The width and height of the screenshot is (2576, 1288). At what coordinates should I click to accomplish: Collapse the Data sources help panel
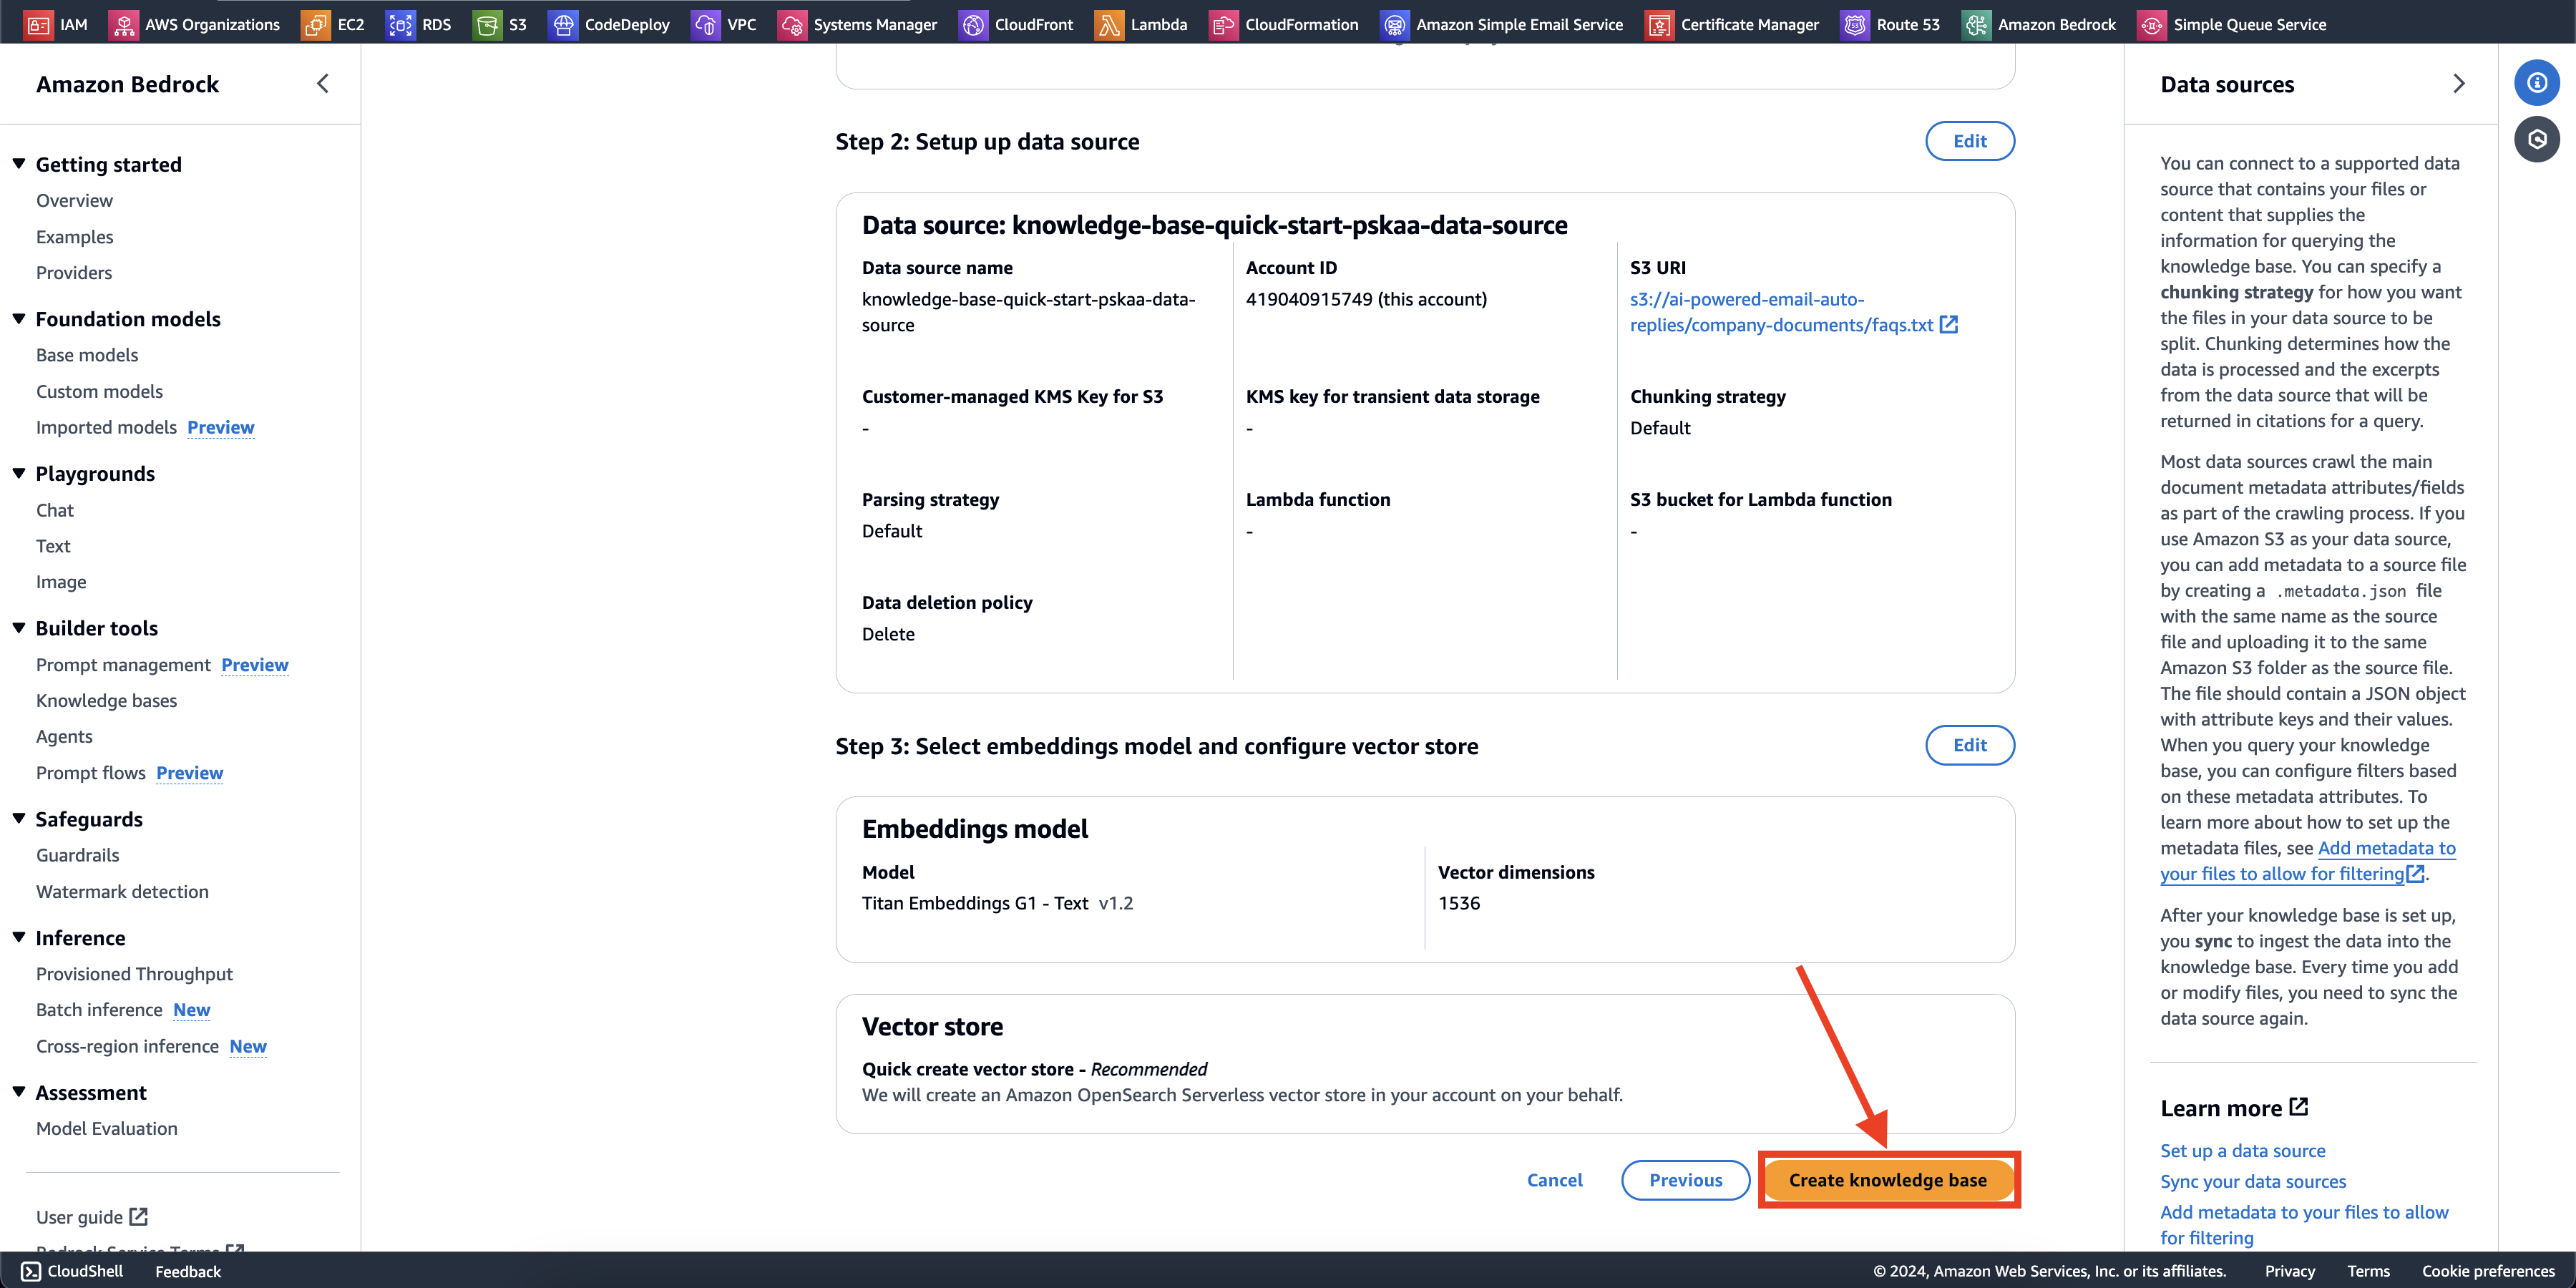coord(2459,84)
